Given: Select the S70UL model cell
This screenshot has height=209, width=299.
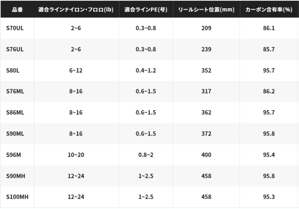Looking at the screenshot, I should (x=15, y=28).
